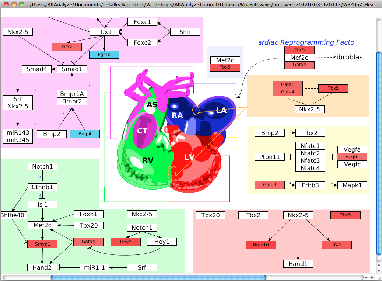The image size is (382, 281).
Task: Click the blue Bmp4 gene node
Action: (x=84, y=134)
